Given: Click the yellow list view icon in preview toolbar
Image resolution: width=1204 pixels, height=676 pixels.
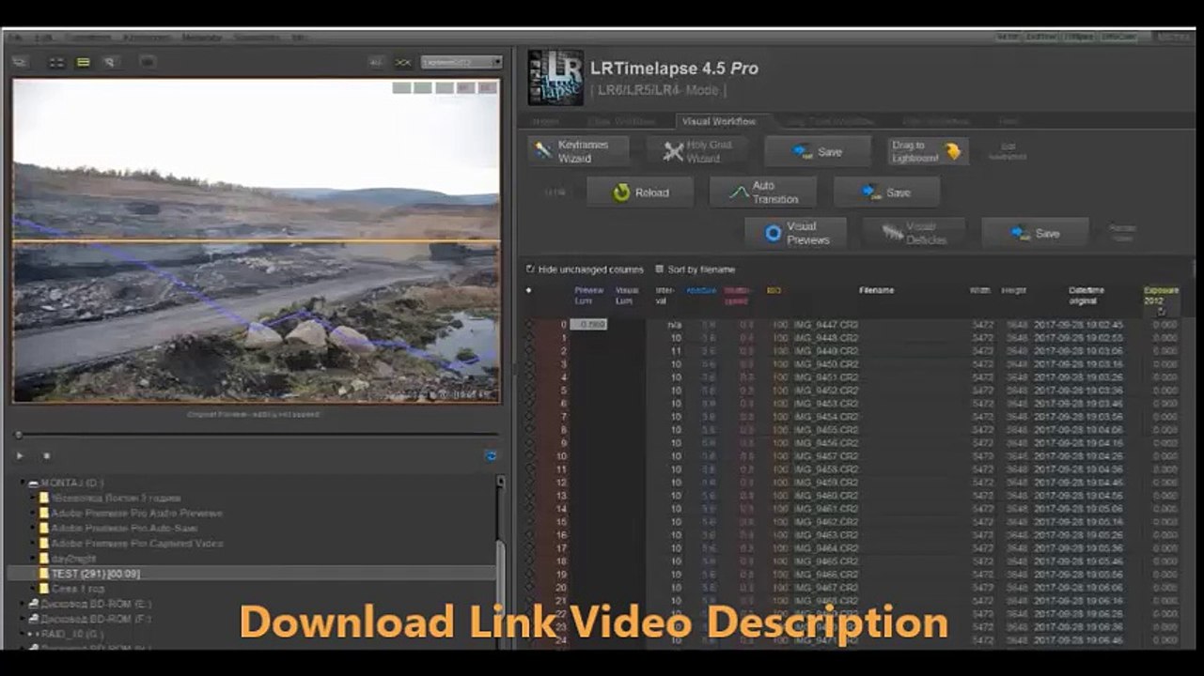Looking at the screenshot, I should 83,62.
